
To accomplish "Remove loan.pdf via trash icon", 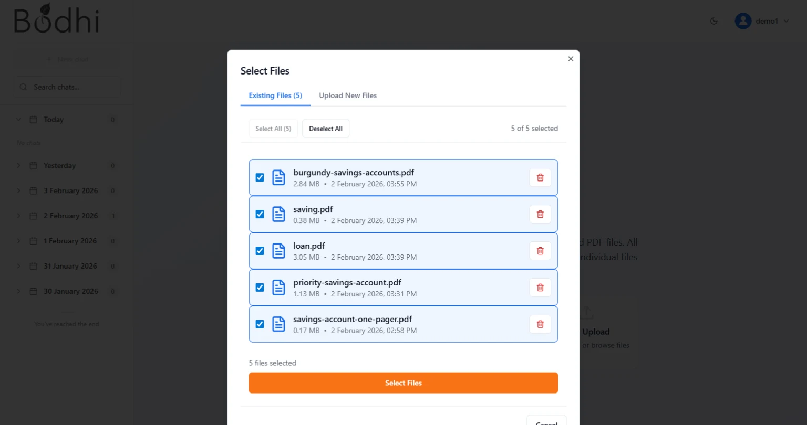I will click(540, 251).
